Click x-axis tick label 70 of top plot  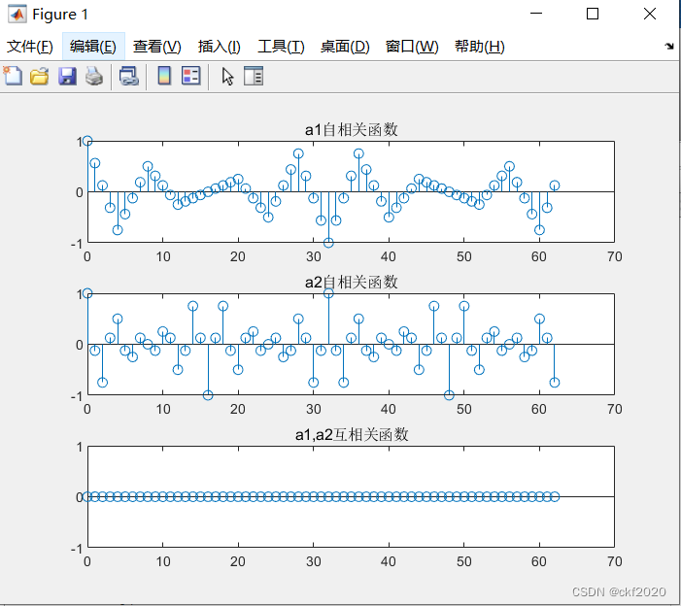(x=615, y=256)
